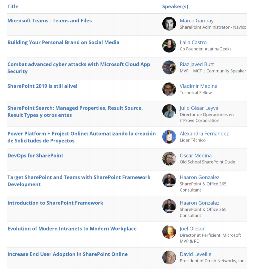The width and height of the screenshot is (254, 275).
Task: Click Alexandra Fernandez's profile picture
Action: (169, 137)
